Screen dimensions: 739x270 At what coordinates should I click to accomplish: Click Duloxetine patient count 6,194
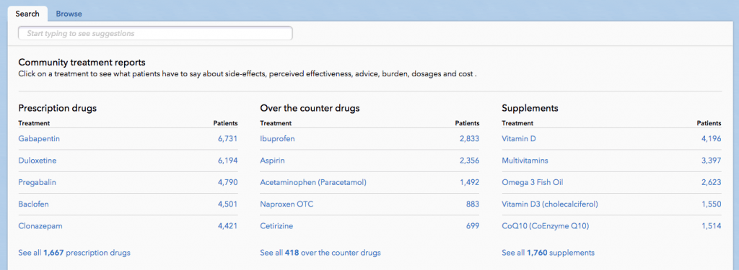point(227,161)
